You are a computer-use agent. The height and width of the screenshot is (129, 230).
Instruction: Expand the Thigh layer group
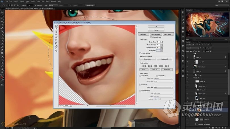coord(194,75)
